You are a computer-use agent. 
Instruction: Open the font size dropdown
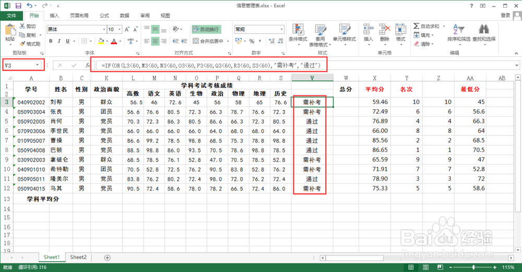click(120, 29)
